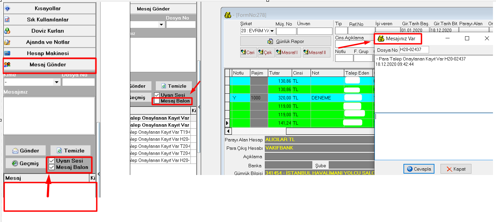Image resolution: width=496 pixels, height=222 pixels.
Task: Click the Talep Eden column header
Action: coord(358,73)
